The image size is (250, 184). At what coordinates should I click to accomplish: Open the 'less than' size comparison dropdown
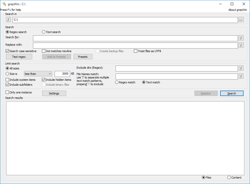click(x=38, y=74)
